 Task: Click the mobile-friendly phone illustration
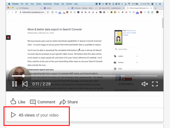[118, 38]
